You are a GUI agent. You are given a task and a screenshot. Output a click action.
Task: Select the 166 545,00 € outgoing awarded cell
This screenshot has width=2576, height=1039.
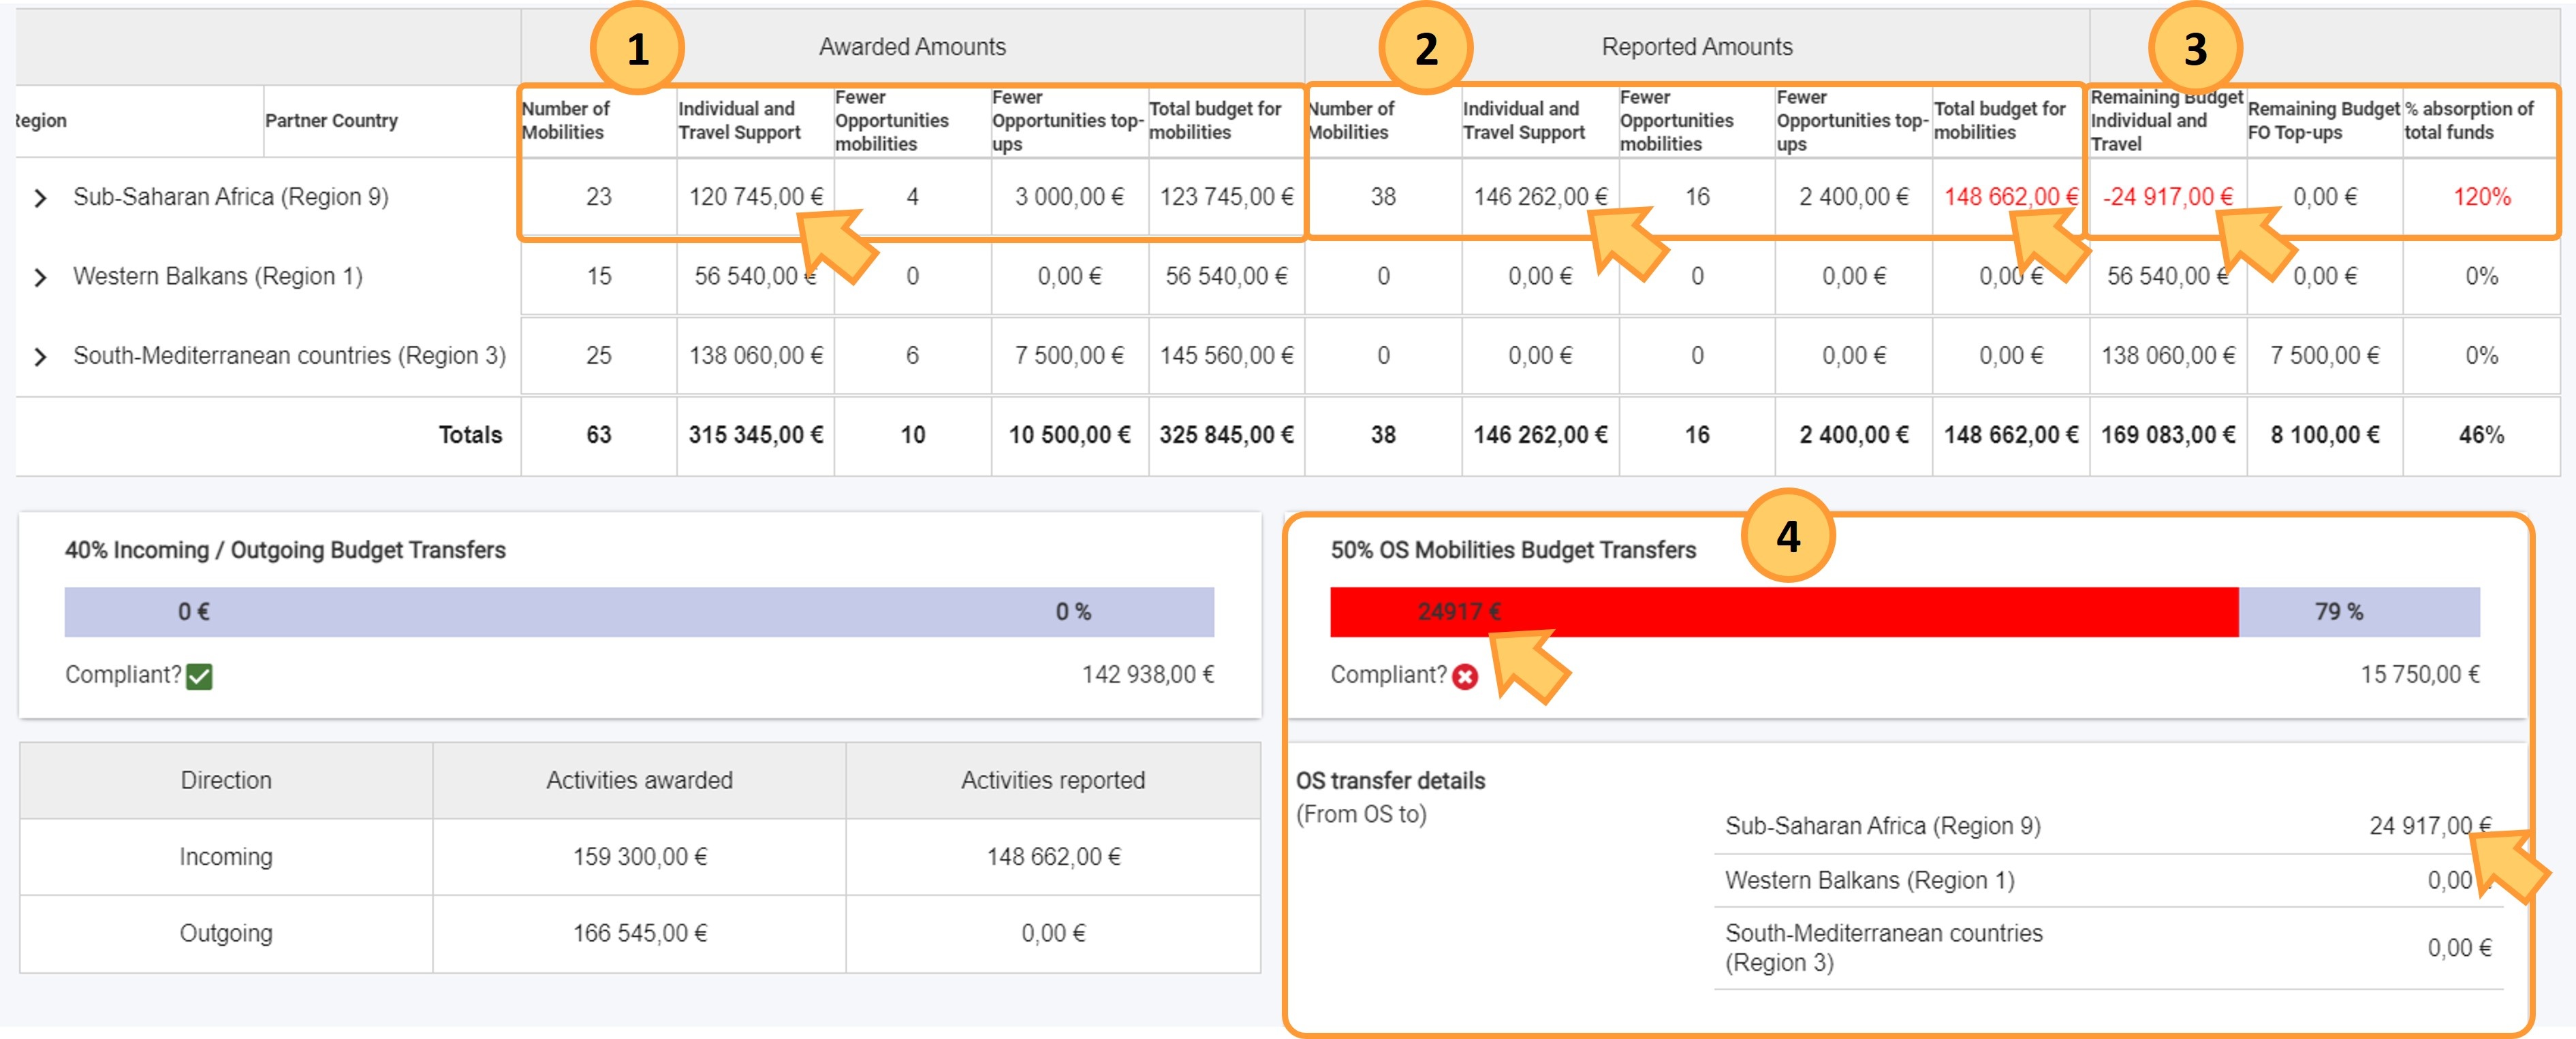[639, 933]
